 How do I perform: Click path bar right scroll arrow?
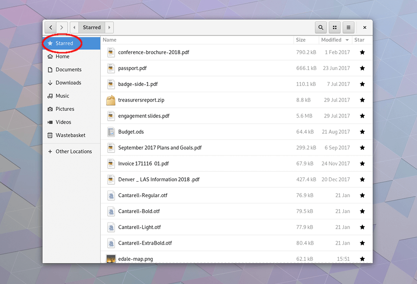[x=109, y=27]
